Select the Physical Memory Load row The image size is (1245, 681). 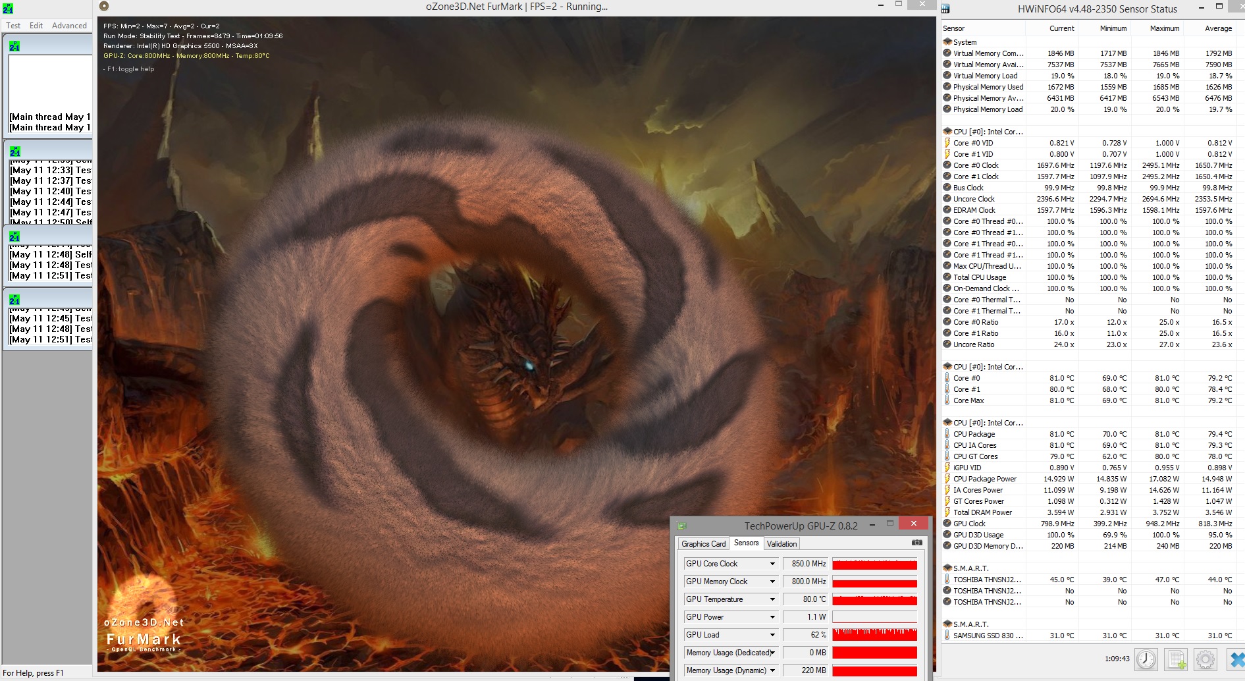point(1089,109)
